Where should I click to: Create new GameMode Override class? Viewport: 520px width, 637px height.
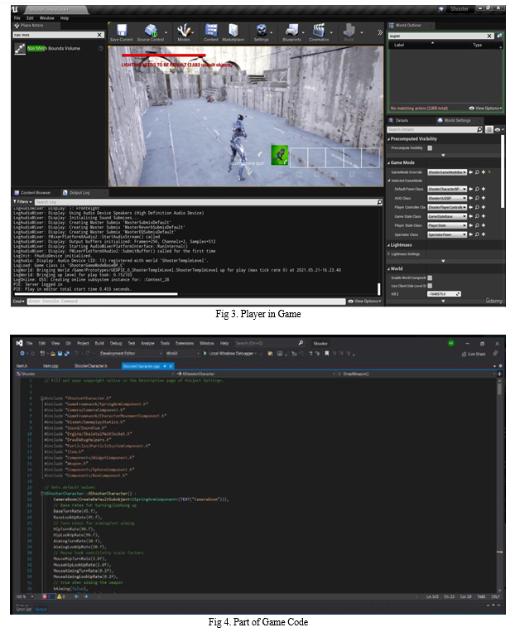pyautogui.click(x=483, y=172)
